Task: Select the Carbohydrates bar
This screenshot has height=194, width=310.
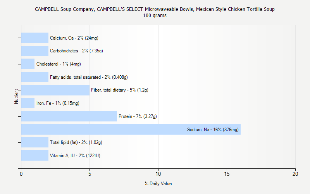Action: [x=35, y=51]
